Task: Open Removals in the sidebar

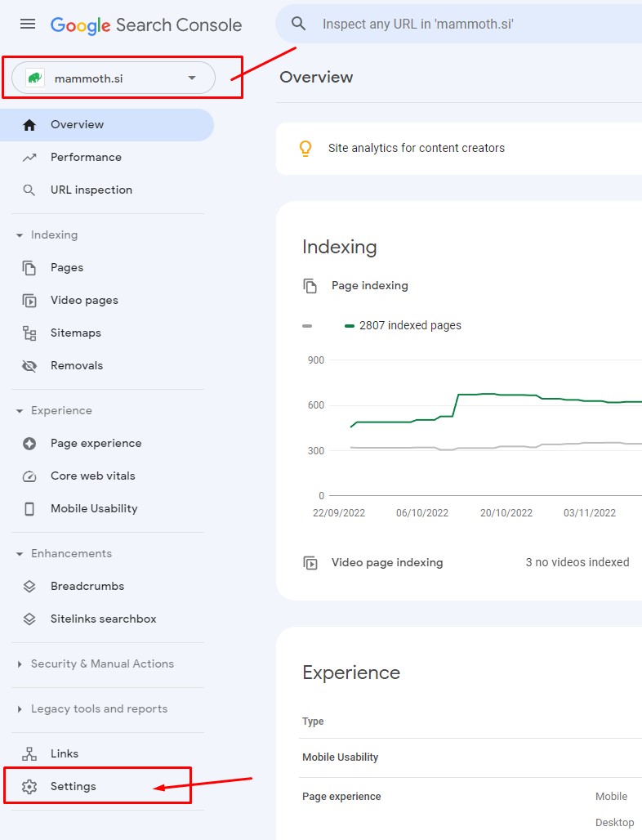Action: pos(106,366)
